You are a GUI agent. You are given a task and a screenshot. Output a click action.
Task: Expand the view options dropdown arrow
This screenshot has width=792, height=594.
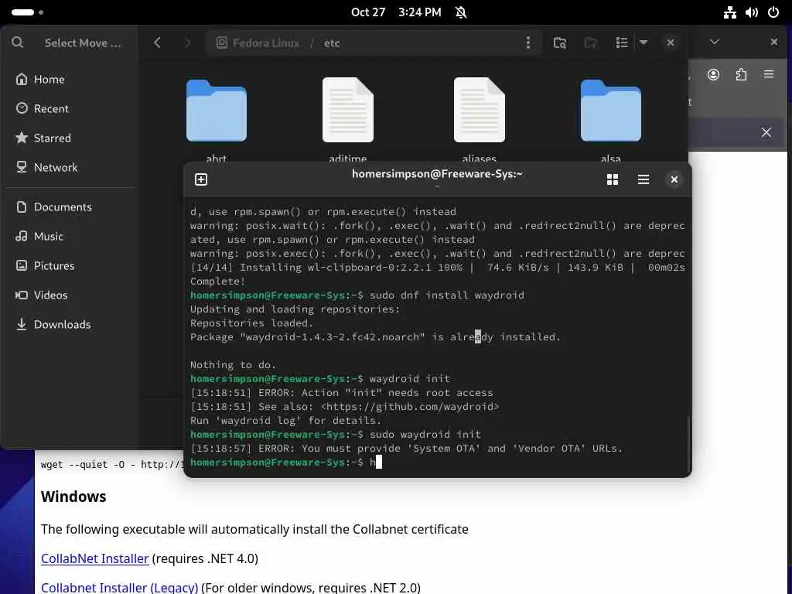pos(643,43)
